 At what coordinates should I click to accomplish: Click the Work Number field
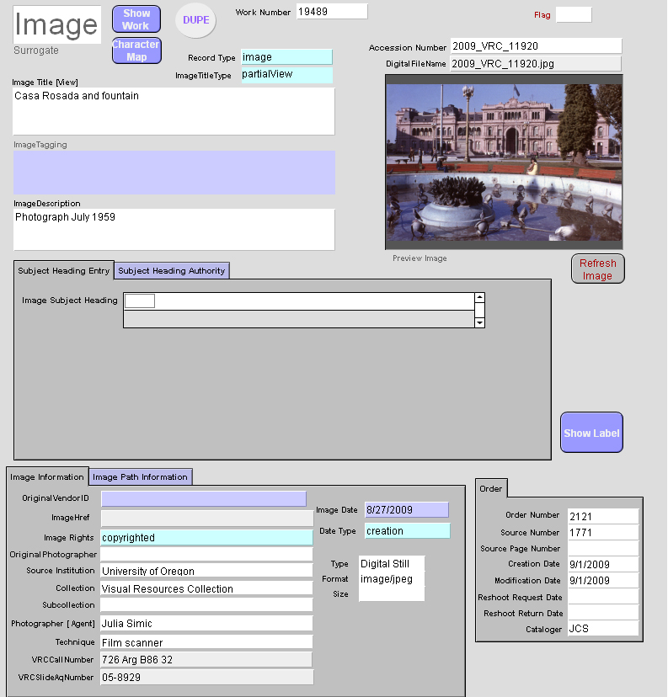pyautogui.click(x=331, y=12)
